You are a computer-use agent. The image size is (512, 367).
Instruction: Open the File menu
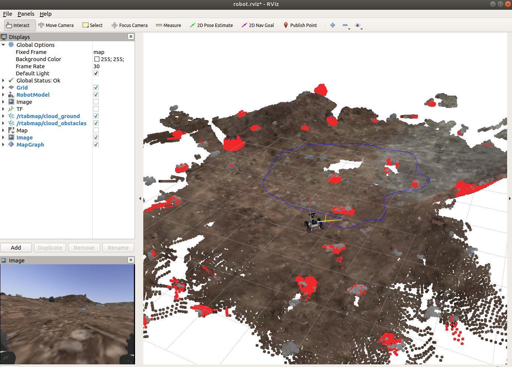point(8,14)
